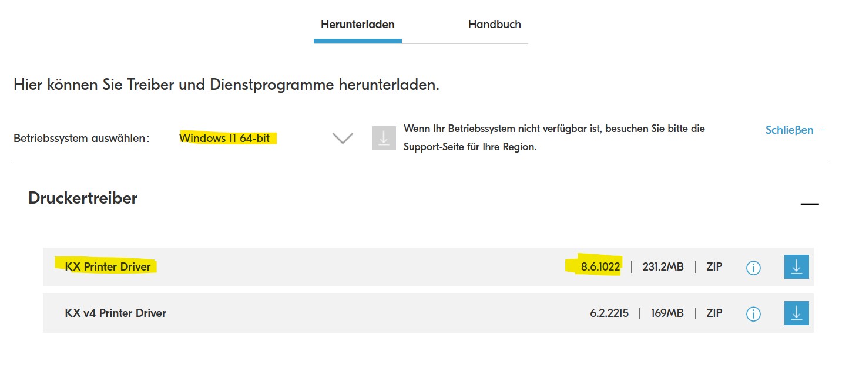
Task: Show info for KX v4 Printer Driver
Action: click(x=753, y=314)
